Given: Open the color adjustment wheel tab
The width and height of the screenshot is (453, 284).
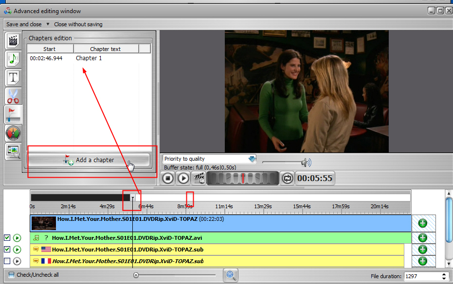Looking at the screenshot, I should click(13, 133).
